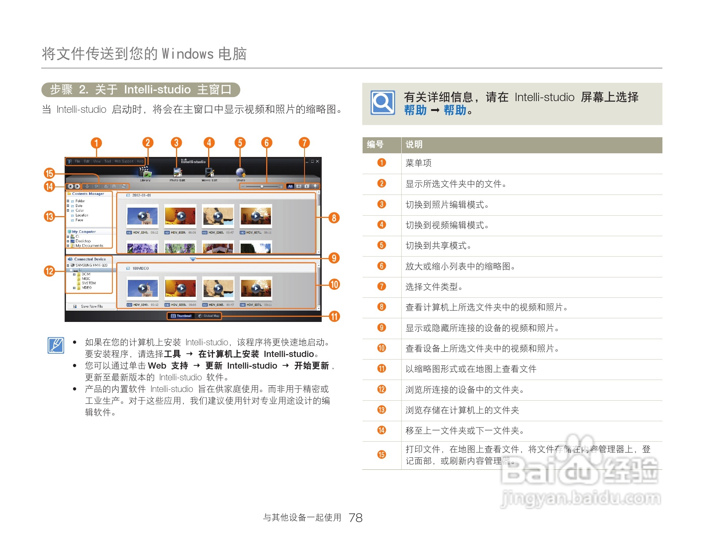Enable the All file type filter
Screen dimensions: 704x538
click(290, 186)
